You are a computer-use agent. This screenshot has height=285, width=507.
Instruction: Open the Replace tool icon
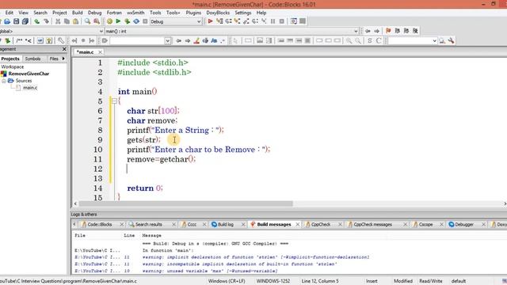97,21
